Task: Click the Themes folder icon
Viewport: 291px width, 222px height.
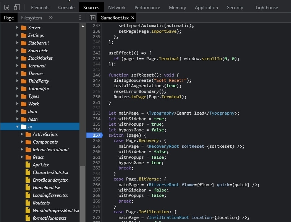Action: [24, 73]
